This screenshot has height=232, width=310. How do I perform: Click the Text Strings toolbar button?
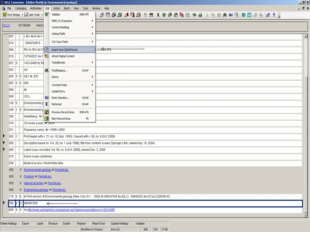[11, 14]
